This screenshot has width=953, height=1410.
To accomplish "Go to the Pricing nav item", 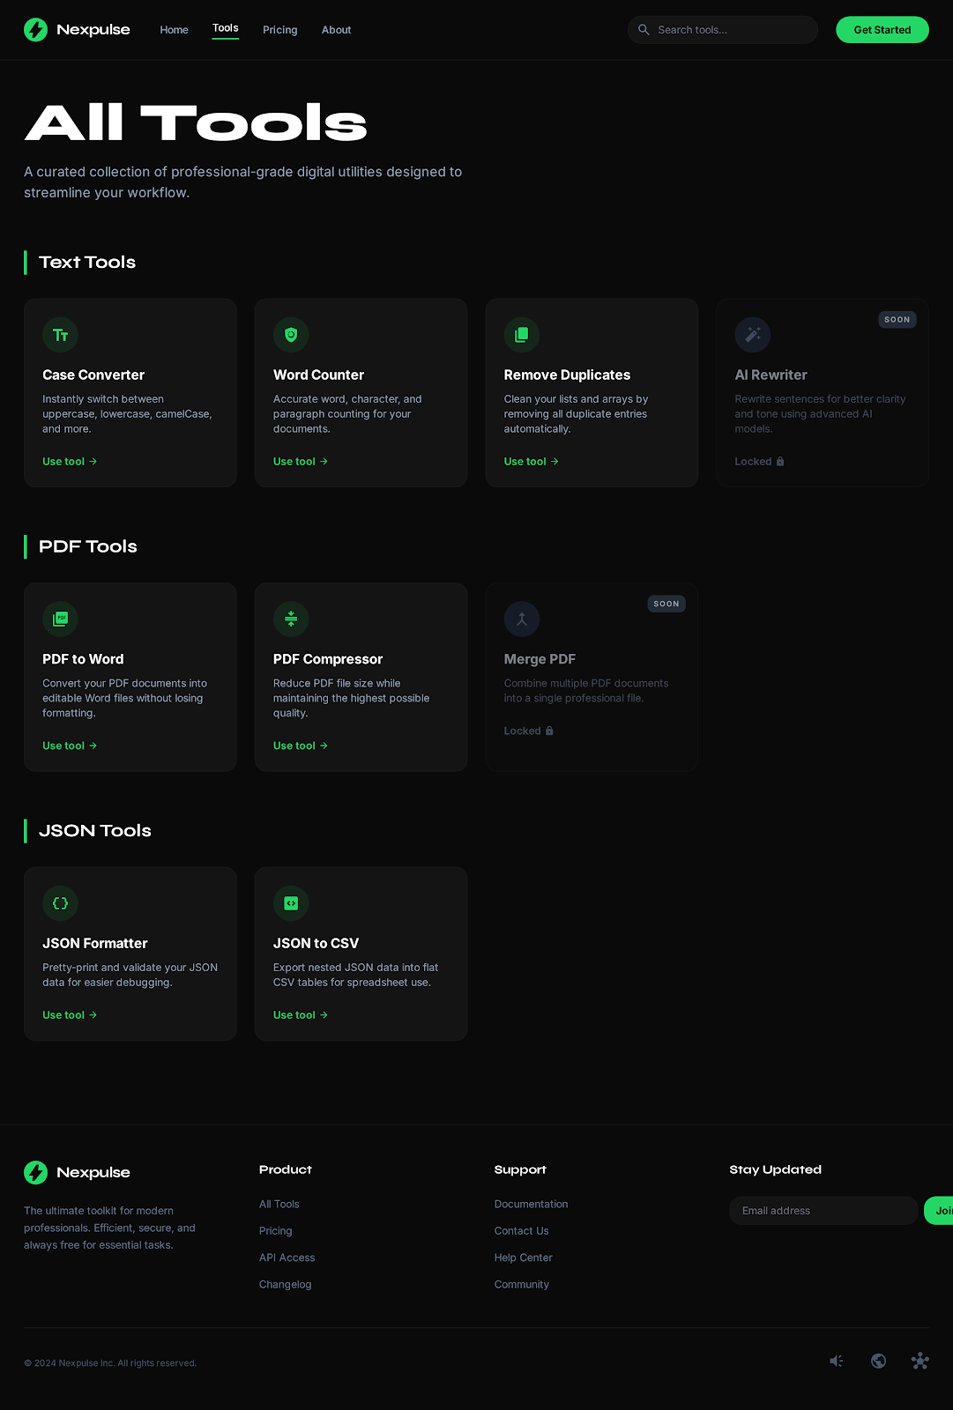I will [x=279, y=30].
